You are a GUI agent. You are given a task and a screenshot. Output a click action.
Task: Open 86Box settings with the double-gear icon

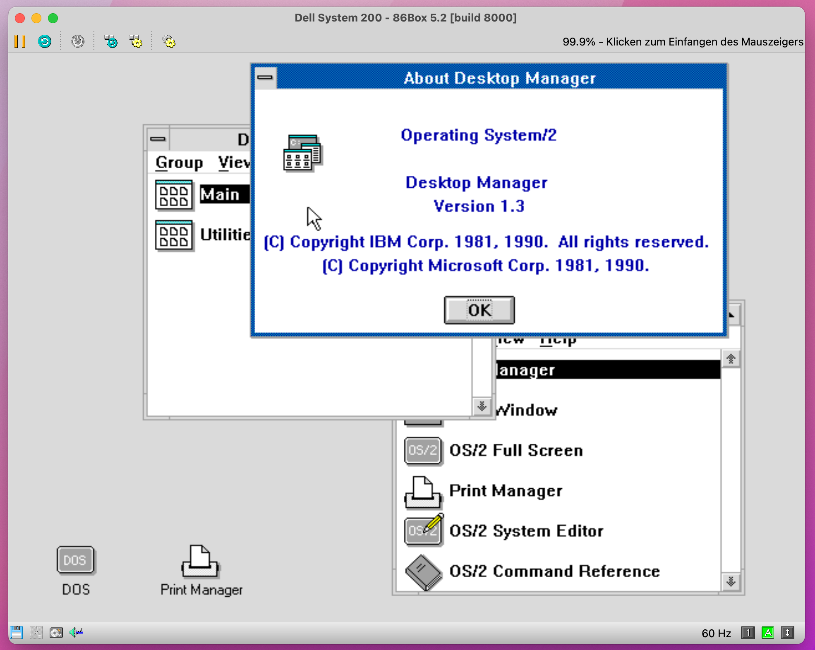[169, 41]
